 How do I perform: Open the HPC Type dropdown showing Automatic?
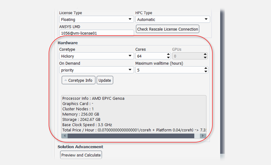click(173, 19)
